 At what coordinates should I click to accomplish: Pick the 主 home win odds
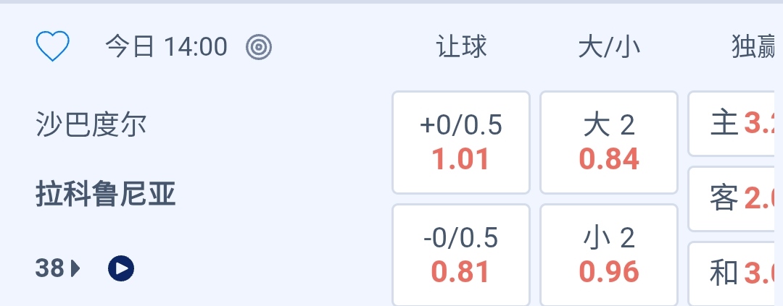click(x=735, y=124)
